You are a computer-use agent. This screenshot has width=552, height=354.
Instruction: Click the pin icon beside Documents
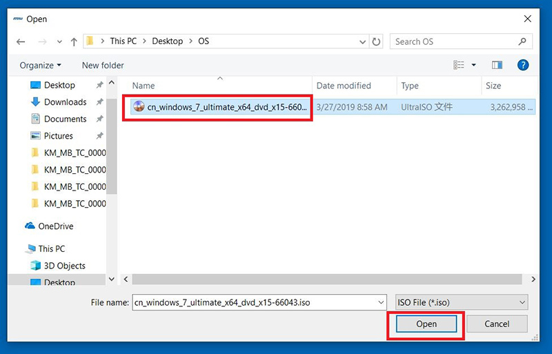tap(99, 119)
